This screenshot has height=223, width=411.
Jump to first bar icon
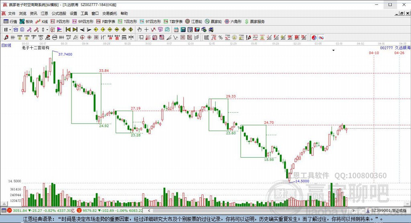click(68, 30)
